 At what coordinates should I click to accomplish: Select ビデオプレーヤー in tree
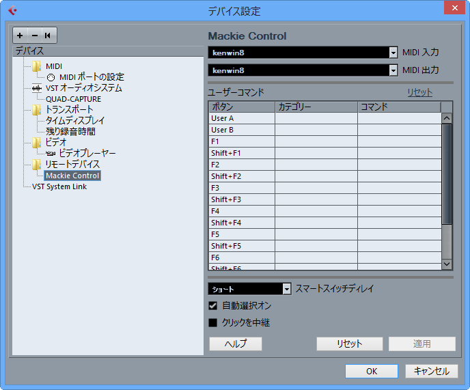pyautogui.click(x=87, y=153)
